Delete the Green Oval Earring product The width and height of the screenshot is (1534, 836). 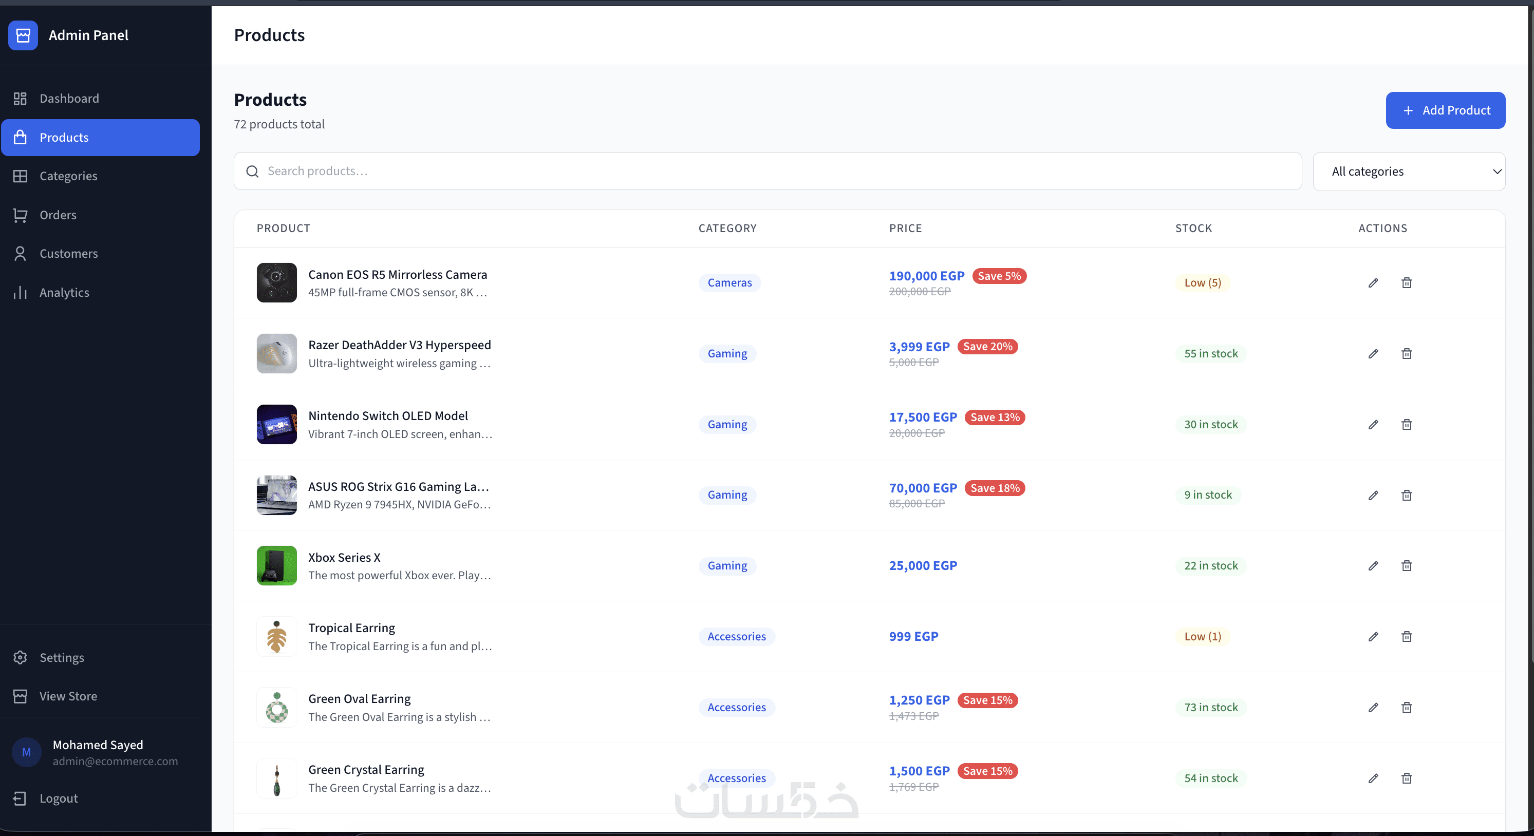pos(1407,708)
